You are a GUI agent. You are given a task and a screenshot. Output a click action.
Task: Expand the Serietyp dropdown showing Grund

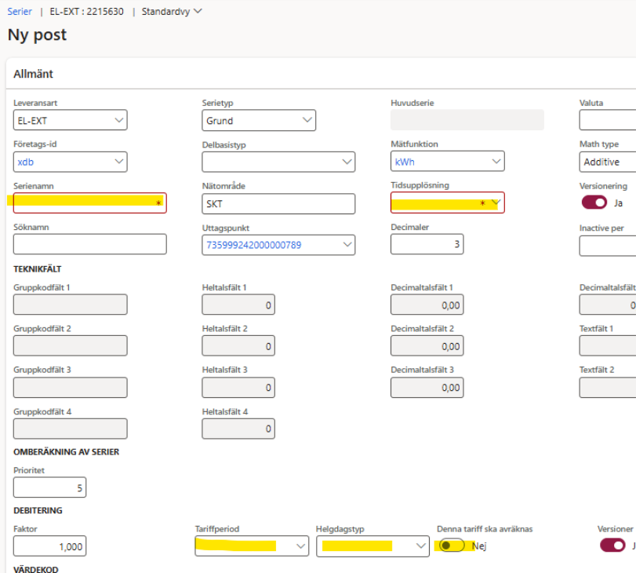(x=307, y=121)
